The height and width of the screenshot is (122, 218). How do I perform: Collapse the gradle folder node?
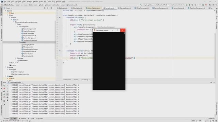(6, 67)
